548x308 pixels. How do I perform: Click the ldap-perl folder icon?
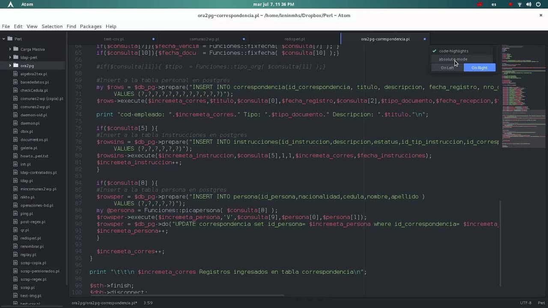click(x=16, y=57)
